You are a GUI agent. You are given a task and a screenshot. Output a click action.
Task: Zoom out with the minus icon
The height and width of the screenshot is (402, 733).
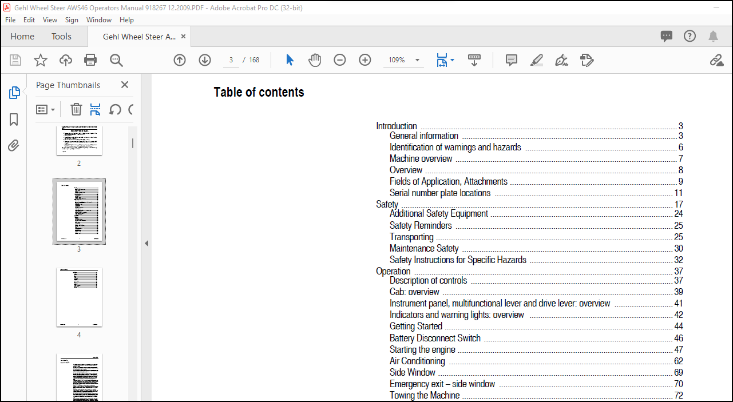340,60
